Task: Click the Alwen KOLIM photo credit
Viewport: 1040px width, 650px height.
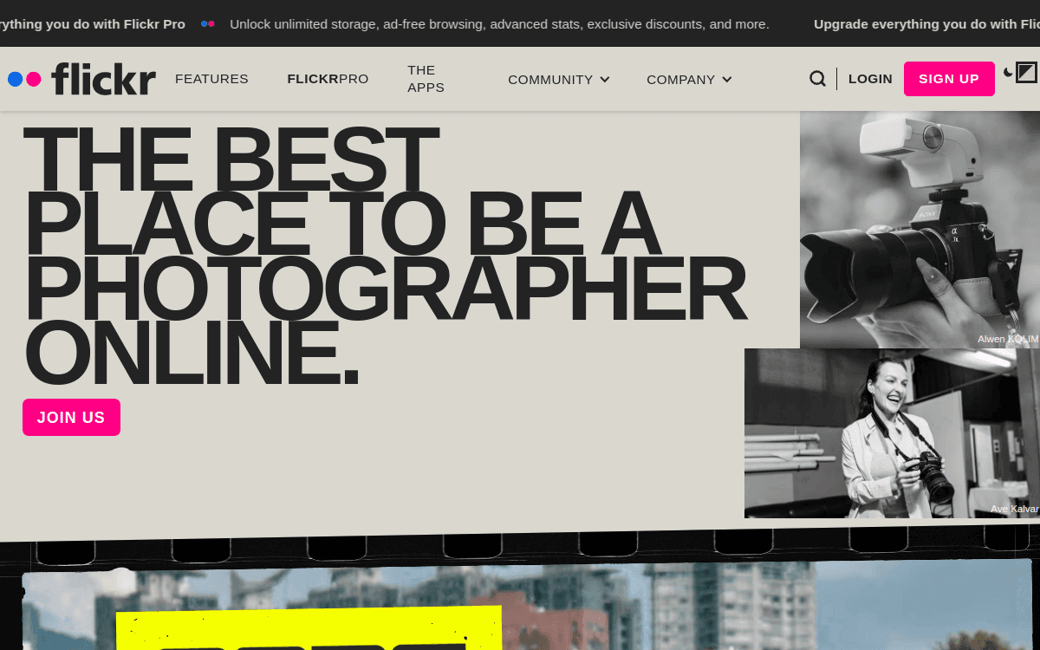Action: tap(1007, 339)
